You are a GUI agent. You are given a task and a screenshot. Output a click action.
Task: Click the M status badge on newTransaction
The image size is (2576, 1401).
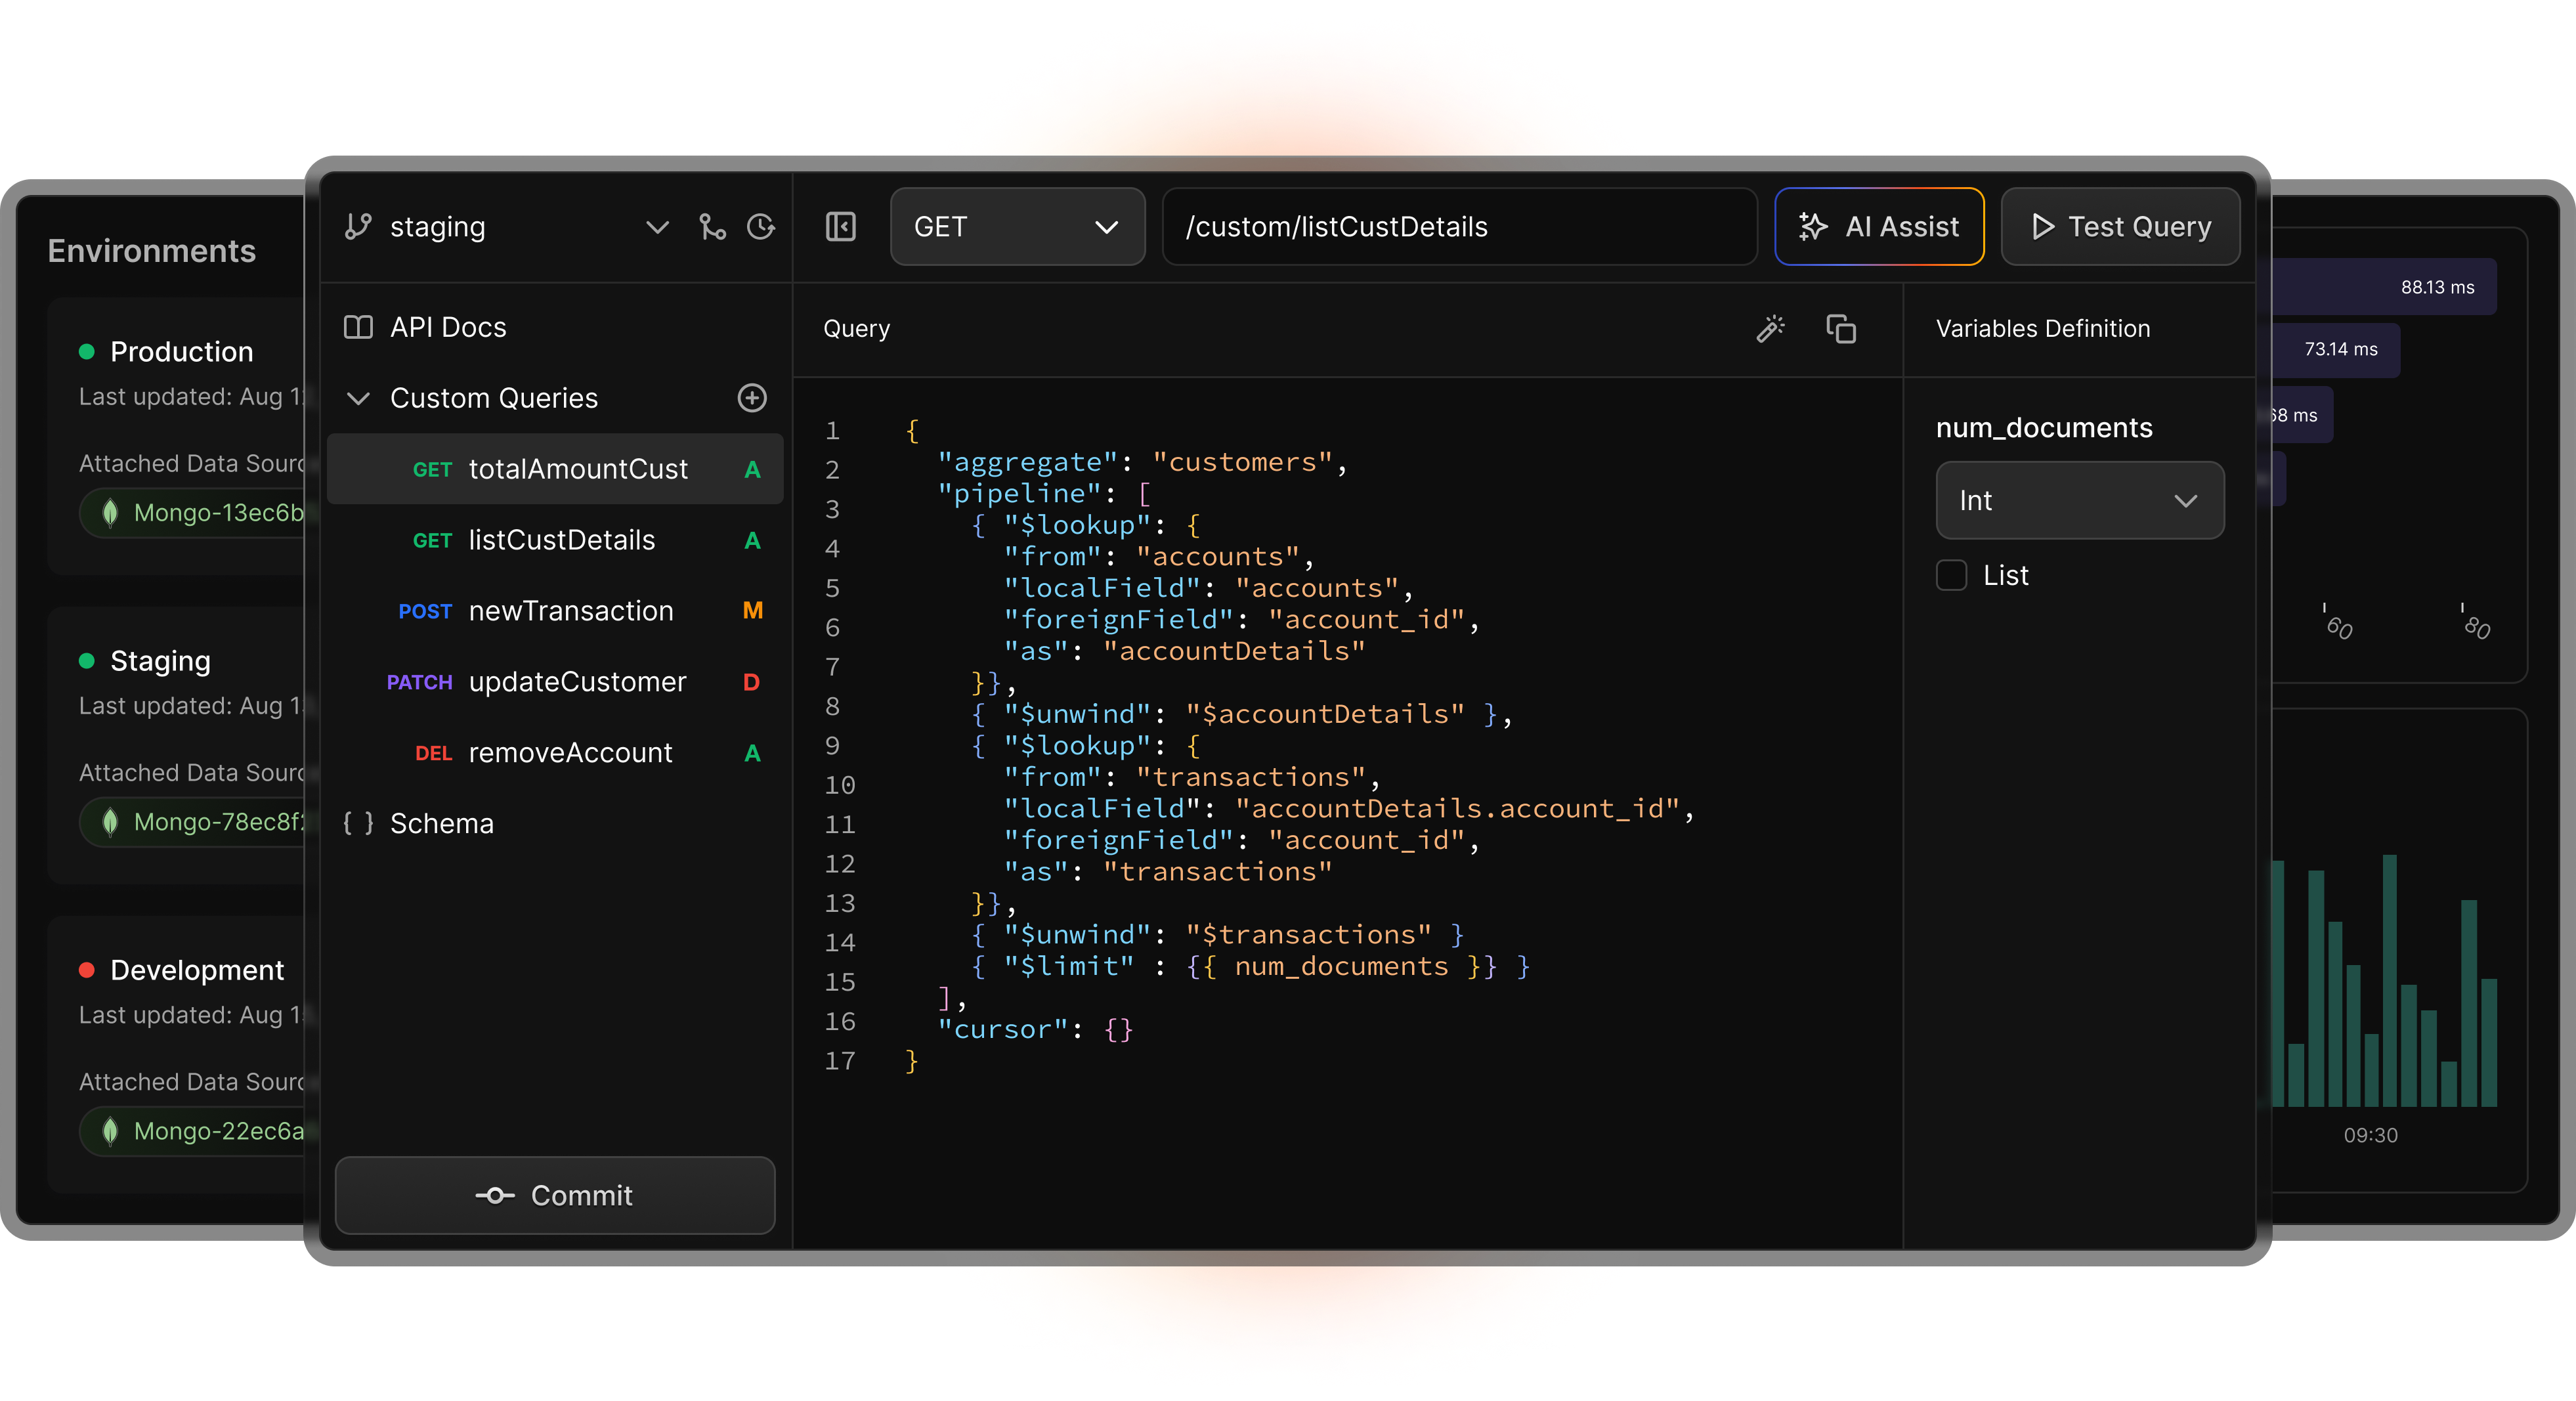pyautogui.click(x=752, y=610)
